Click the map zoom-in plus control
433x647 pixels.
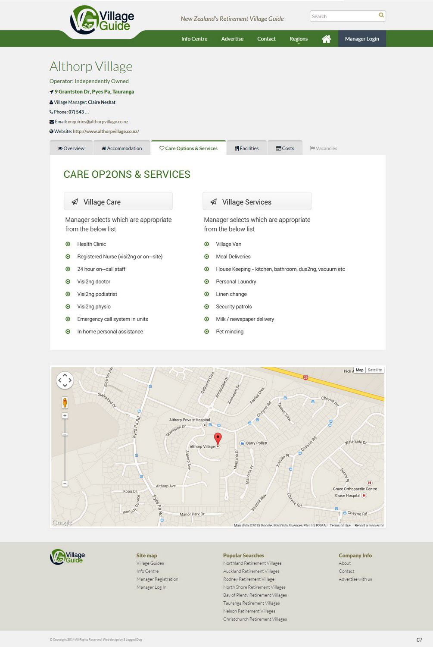(x=65, y=415)
